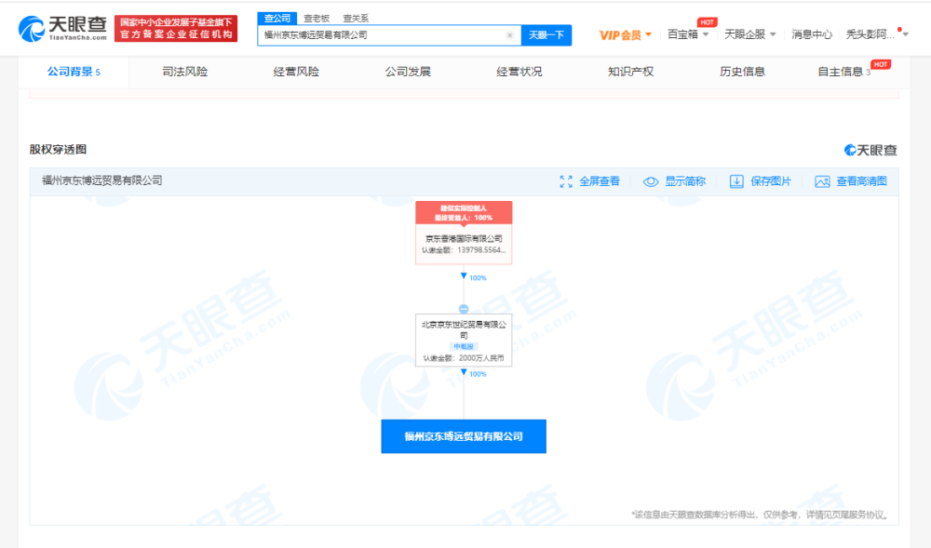
Task: Click the 保存图片 download icon
Action: click(x=735, y=181)
